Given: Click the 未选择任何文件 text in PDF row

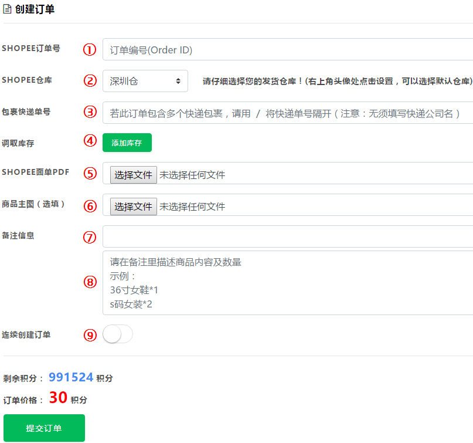Looking at the screenshot, I should (x=192, y=175).
